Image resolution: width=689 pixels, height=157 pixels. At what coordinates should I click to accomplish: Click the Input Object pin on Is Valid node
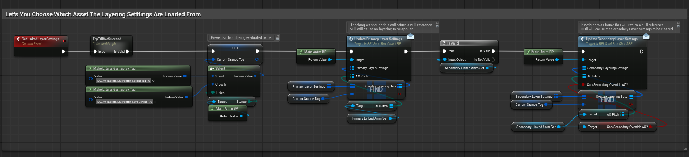point(445,60)
